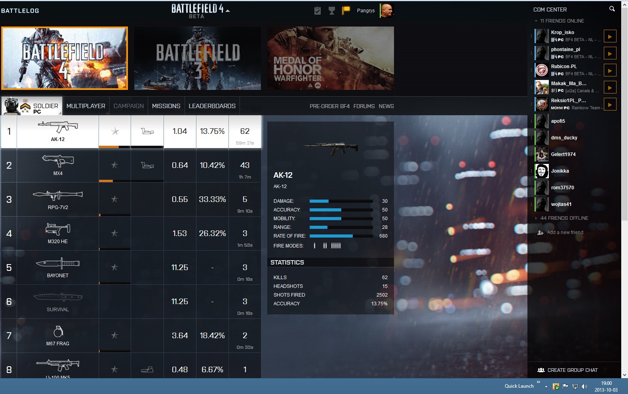Click the BAYONET knife icon
628x394 pixels.
click(x=58, y=263)
